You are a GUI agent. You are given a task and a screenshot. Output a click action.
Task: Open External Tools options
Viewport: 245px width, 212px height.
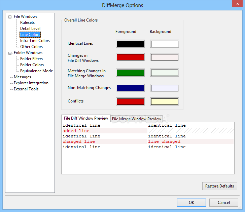26,89
